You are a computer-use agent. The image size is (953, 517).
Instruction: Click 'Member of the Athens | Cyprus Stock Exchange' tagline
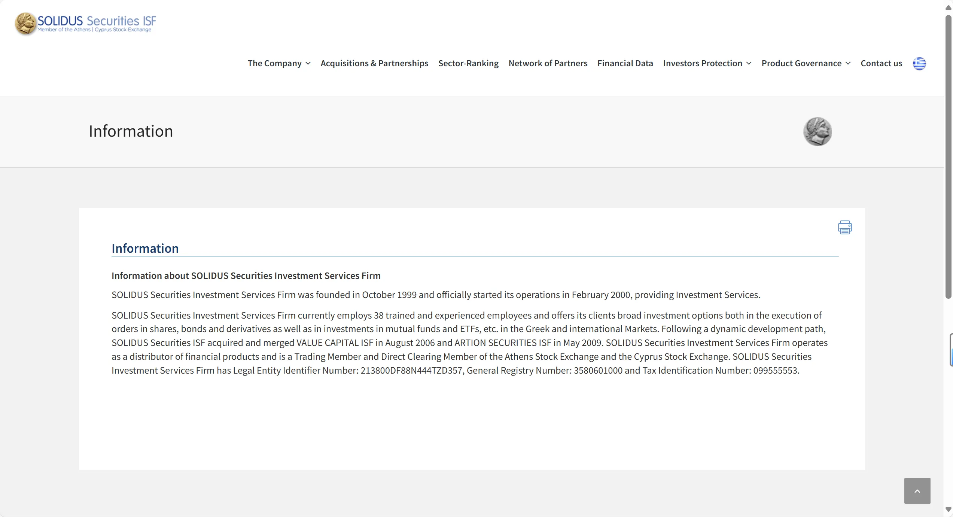pyautogui.click(x=94, y=30)
